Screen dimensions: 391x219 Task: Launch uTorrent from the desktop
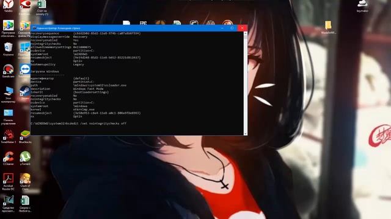click(x=25, y=158)
